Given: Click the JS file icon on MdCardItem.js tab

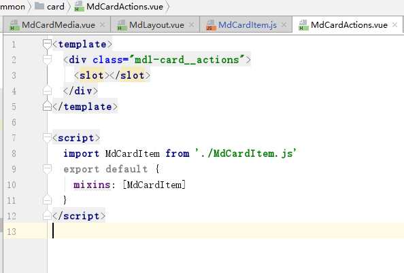Looking at the screenshot, I should (x=211, y=25).
